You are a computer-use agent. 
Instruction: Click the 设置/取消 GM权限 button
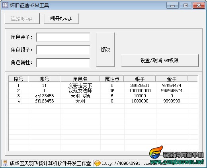pyautogui.click(x=160, y=61)
